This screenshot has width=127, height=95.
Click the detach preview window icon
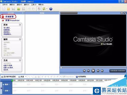point(125,13)
